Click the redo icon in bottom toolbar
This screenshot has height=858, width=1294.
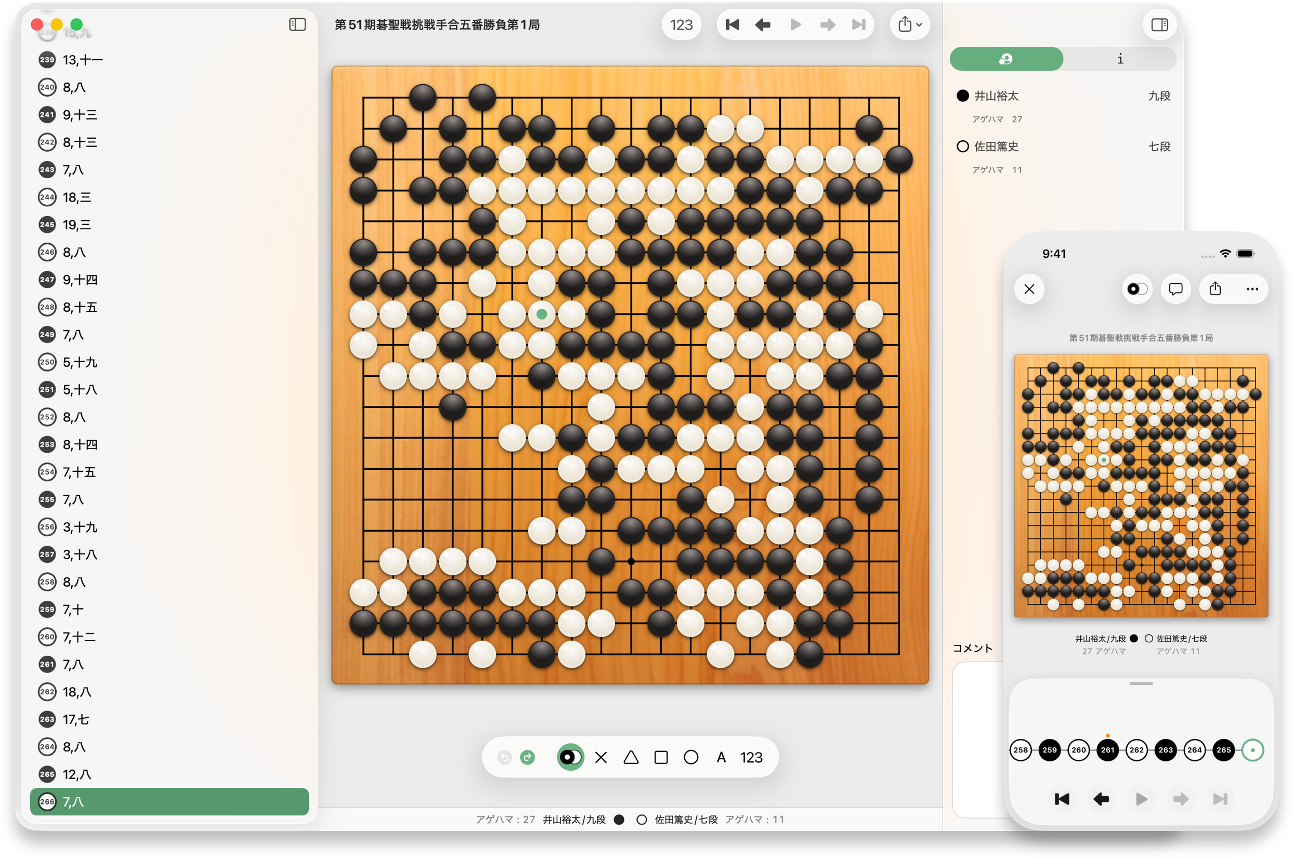pos(528,757)
